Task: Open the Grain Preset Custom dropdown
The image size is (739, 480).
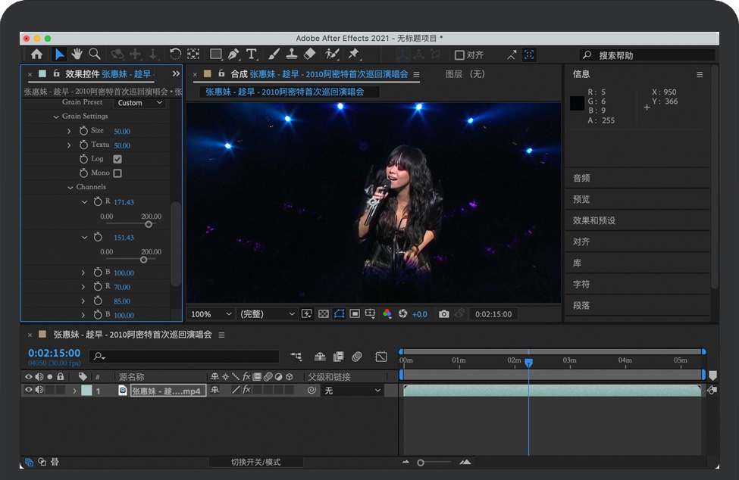Action: click(x=139, y=103)
